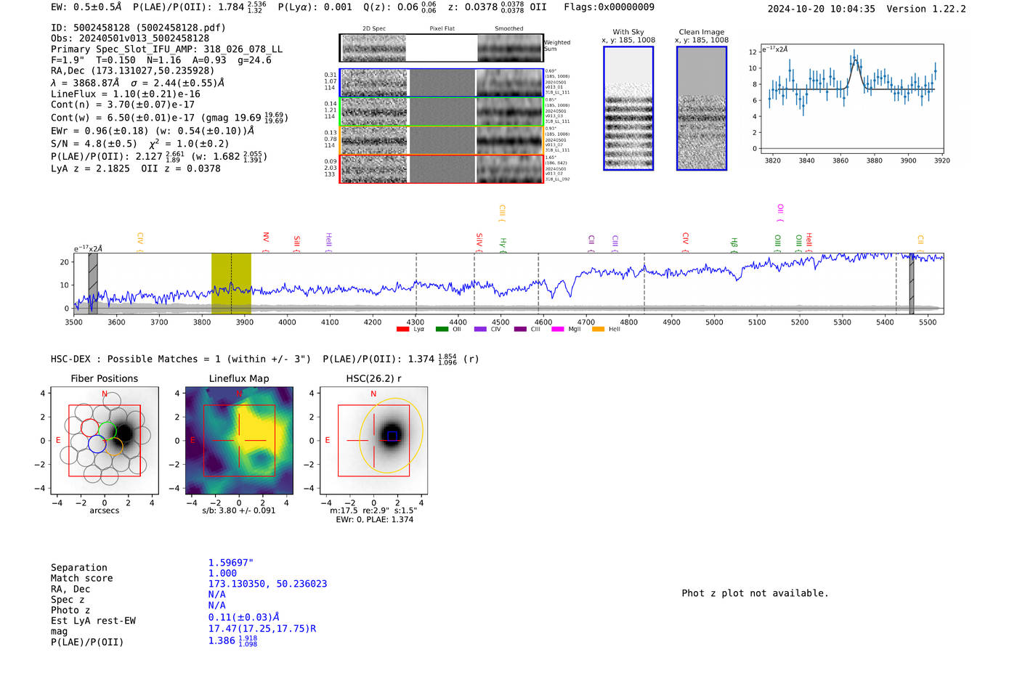The image size is (1017, 692).
Task: Click the dark purple CIII legend swatch
Action: (520, 329)
